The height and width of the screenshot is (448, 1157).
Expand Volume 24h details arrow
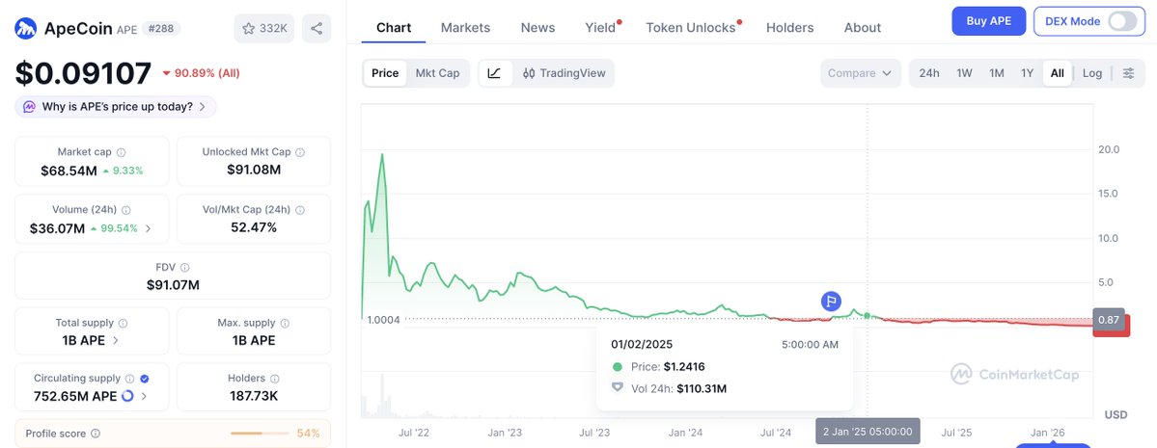click(x=148, y=228)
